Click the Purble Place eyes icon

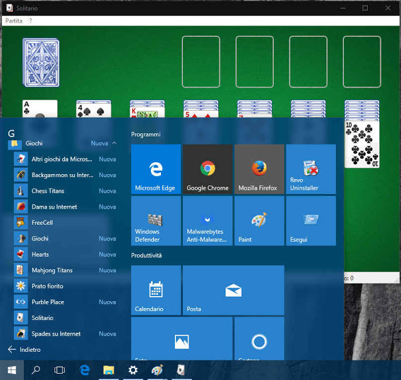(x=21, y=302)
